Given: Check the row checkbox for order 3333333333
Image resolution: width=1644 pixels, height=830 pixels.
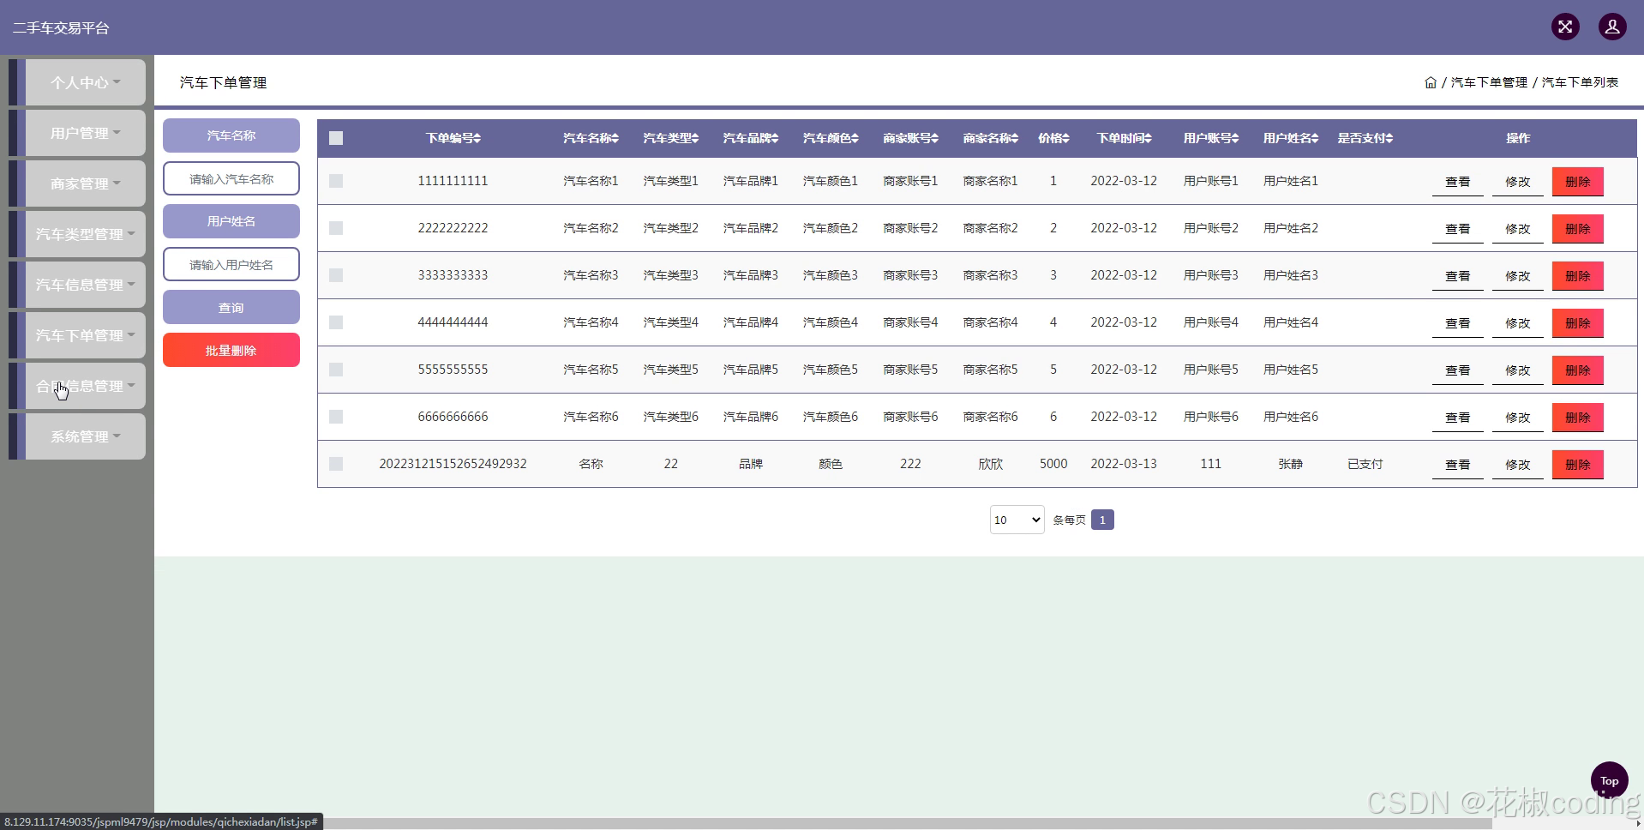Looking at the screenshot, I should [x=336, y=275].
